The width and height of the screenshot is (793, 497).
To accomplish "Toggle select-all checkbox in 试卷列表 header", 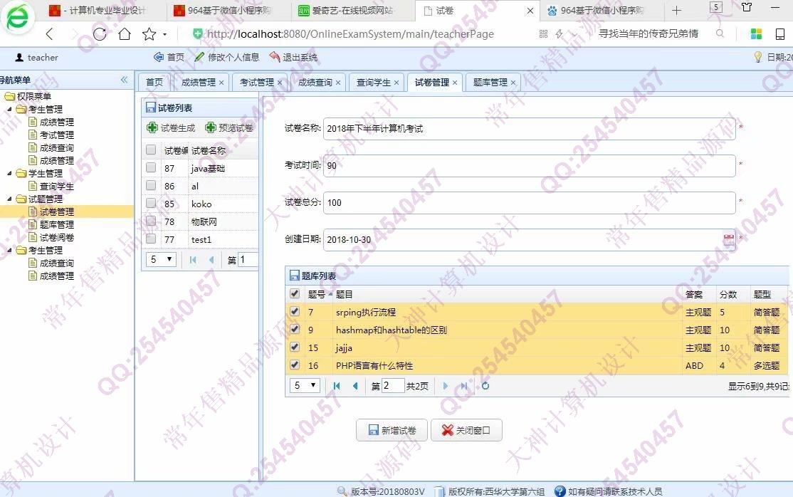I will [151, 150].
